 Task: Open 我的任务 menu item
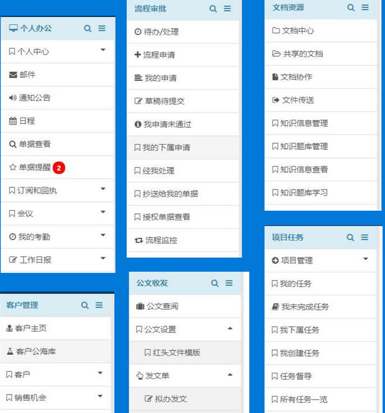coord(320,284)
